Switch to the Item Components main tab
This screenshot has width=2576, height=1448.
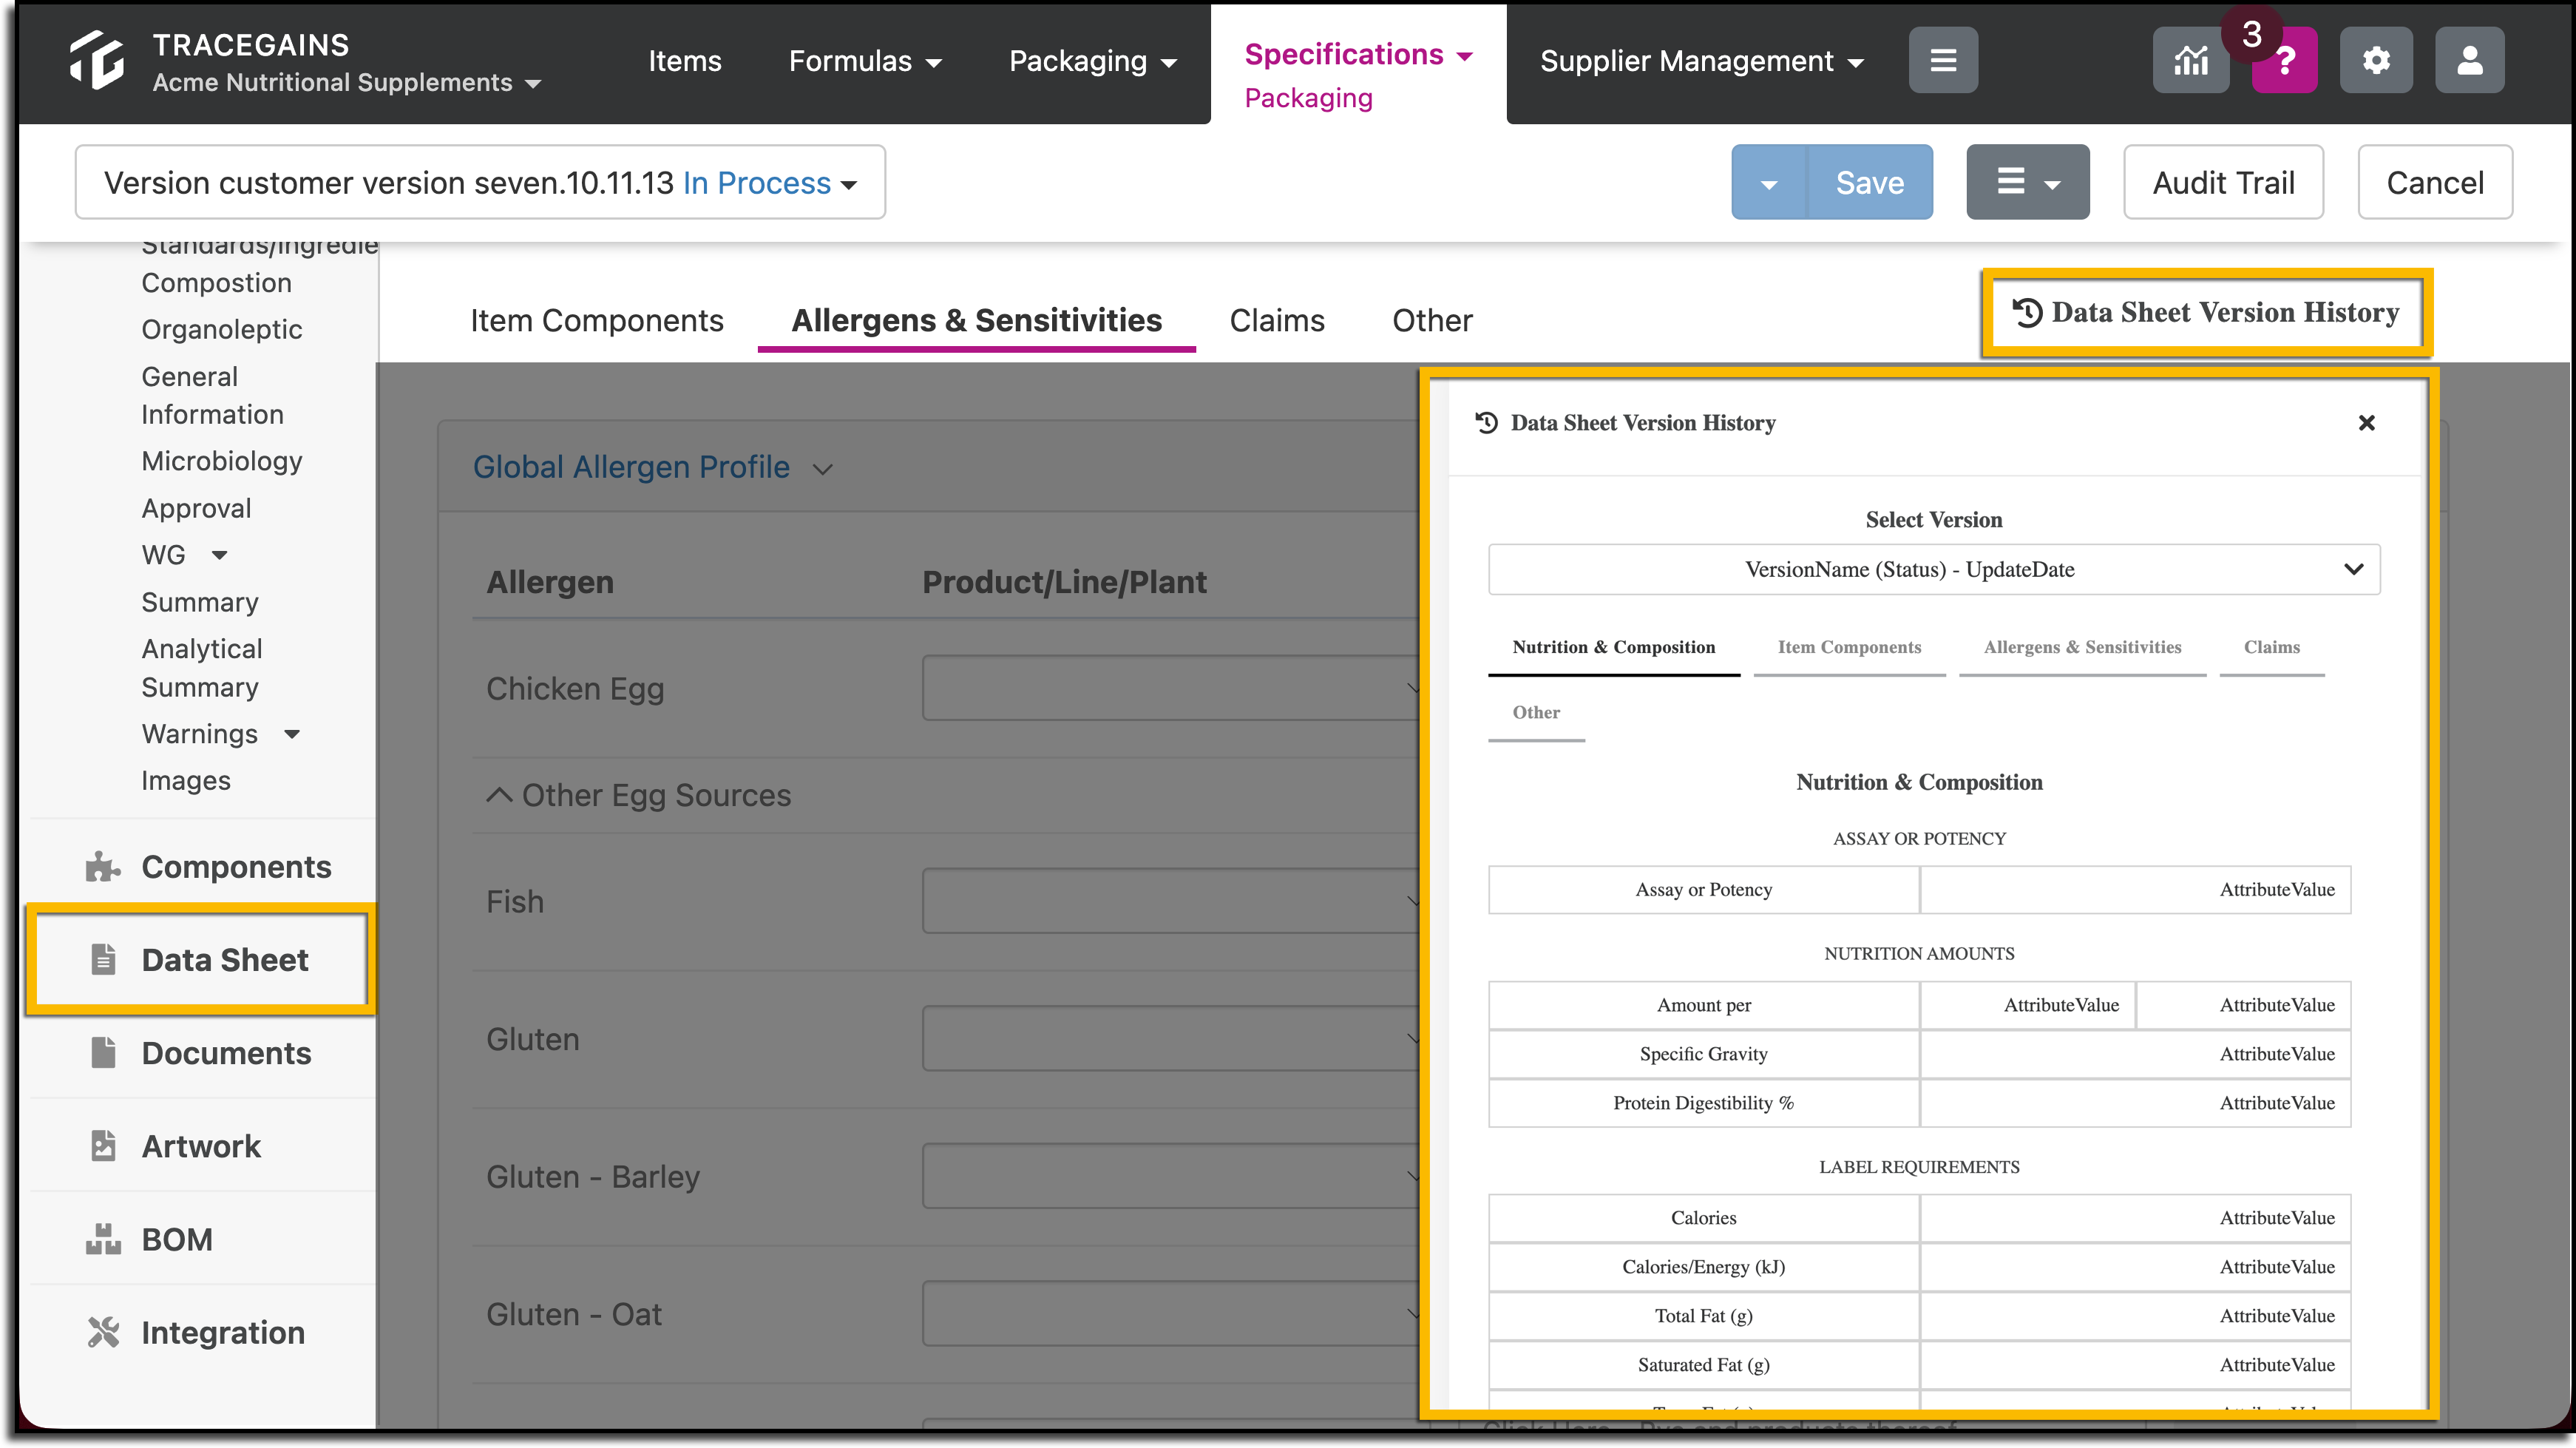[597, 321]
